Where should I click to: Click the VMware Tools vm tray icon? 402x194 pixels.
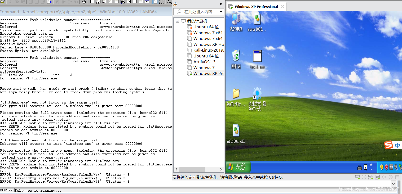[391, 167]
